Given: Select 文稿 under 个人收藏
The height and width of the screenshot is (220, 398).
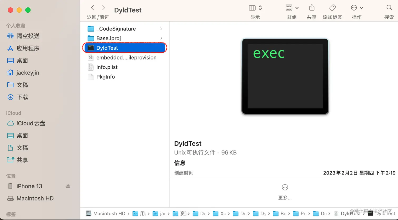Looking at the screenshot, I should (x=17, y=85).
